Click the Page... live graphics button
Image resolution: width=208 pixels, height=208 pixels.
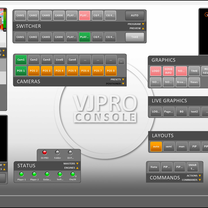(x=169, y=112)
